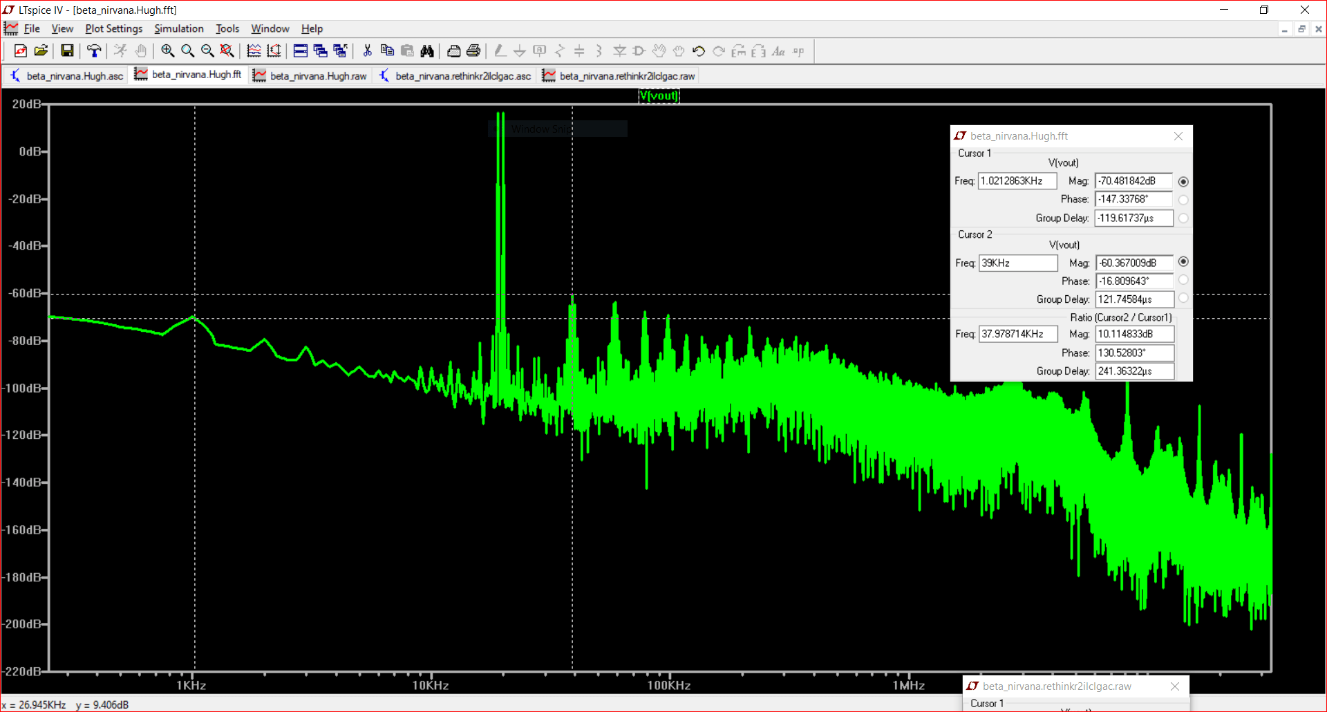Click the Run simulation running-man icon
The height and width of the screenshot is (712, 1327).
(x=120, y=50)
